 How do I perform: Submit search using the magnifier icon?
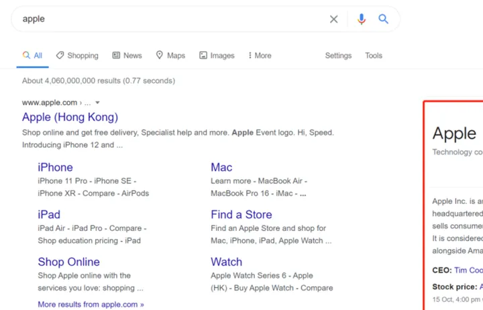pyautogui.click(x=383, y=19)
